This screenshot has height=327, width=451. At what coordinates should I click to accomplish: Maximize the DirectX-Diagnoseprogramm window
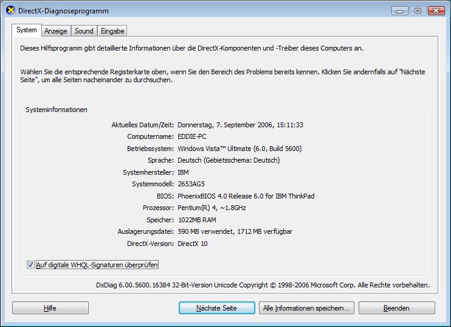pos(418,11)
